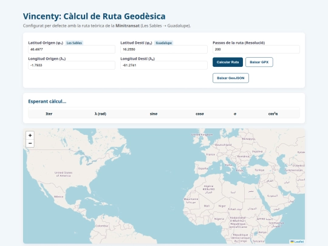Select the Passos de la ruta field

(x=256, y=49)
